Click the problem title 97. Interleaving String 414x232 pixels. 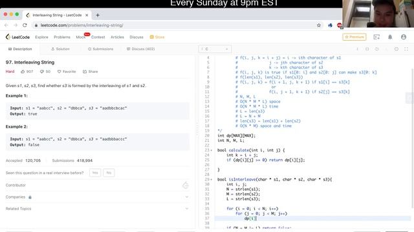(30, 63)
